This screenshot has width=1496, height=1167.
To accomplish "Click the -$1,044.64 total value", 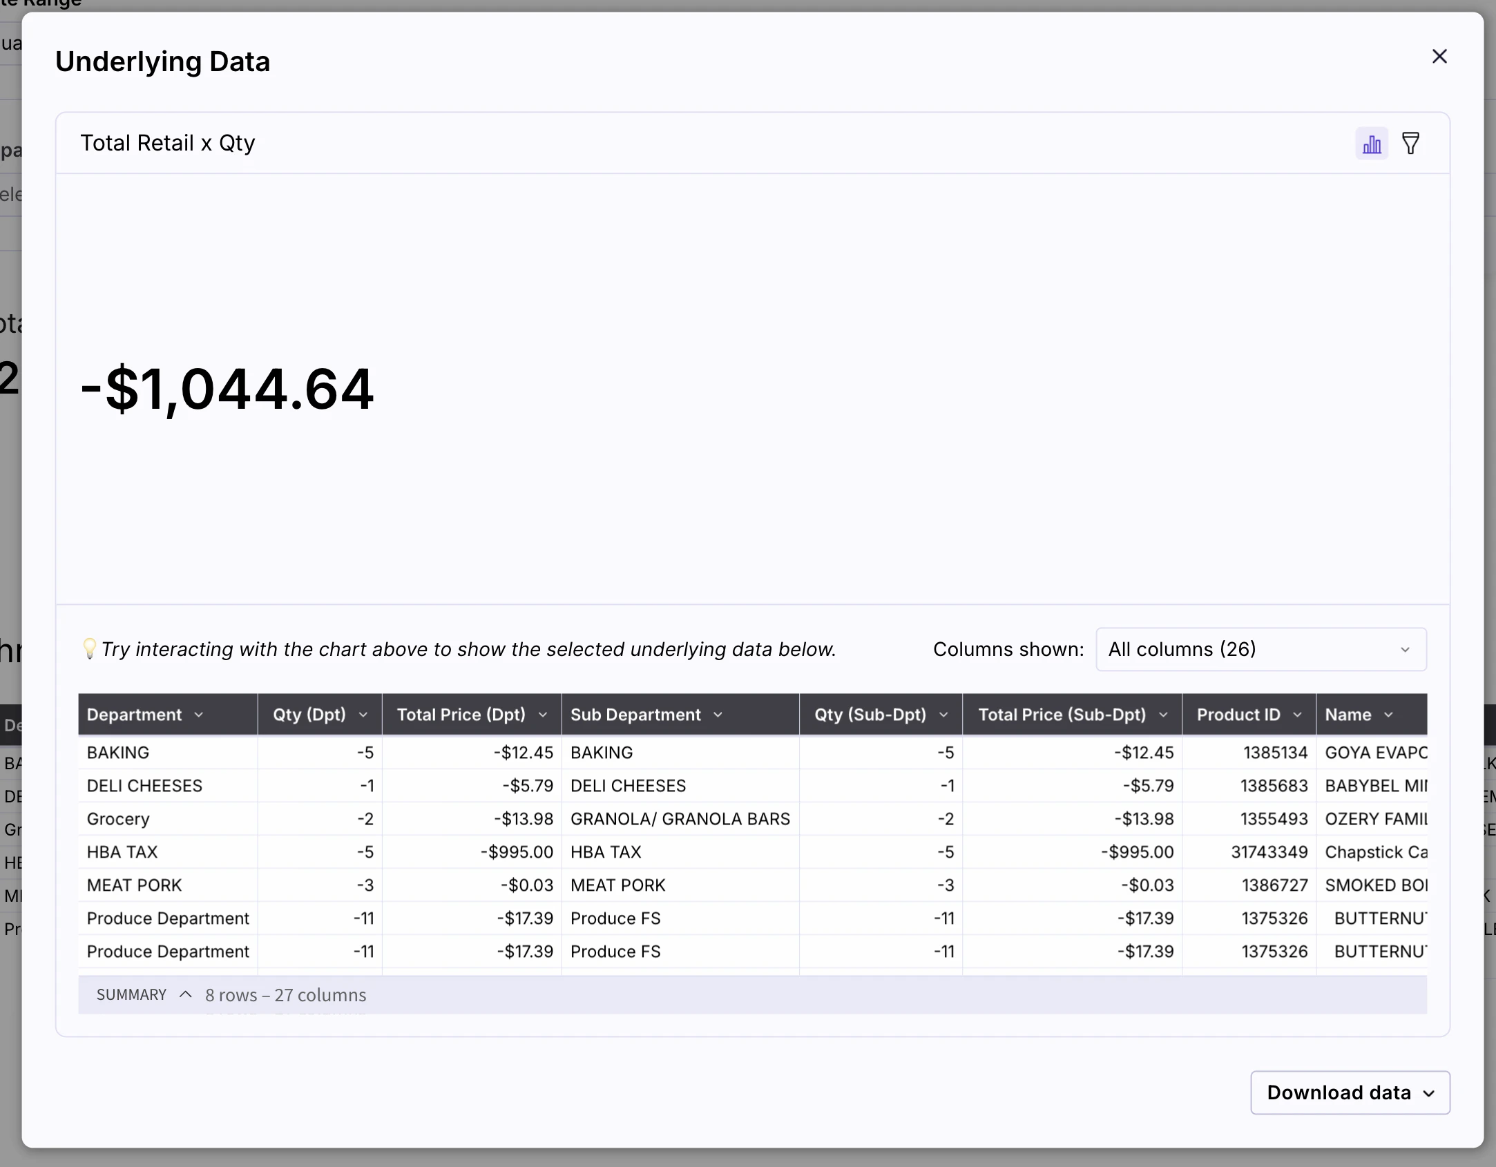I will point(228,389).
